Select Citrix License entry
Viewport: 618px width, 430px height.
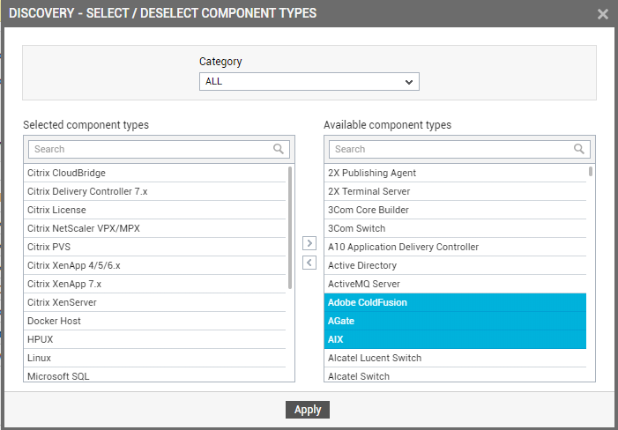click(x=154, y=210)
